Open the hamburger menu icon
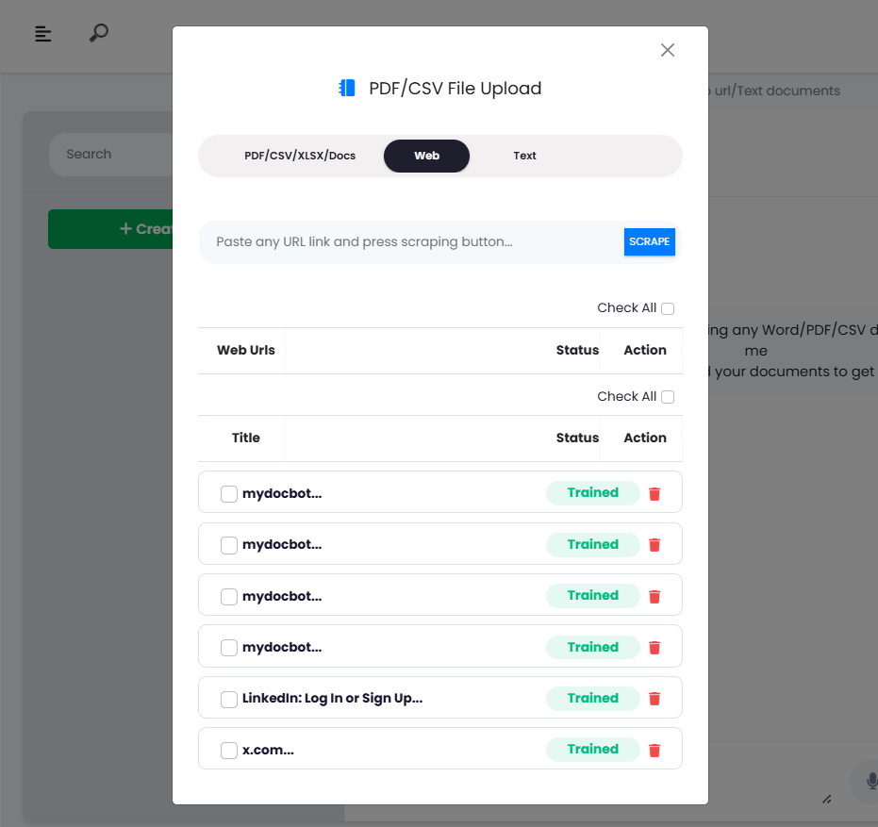The image size is (878, 827). (x=42, y=34)
